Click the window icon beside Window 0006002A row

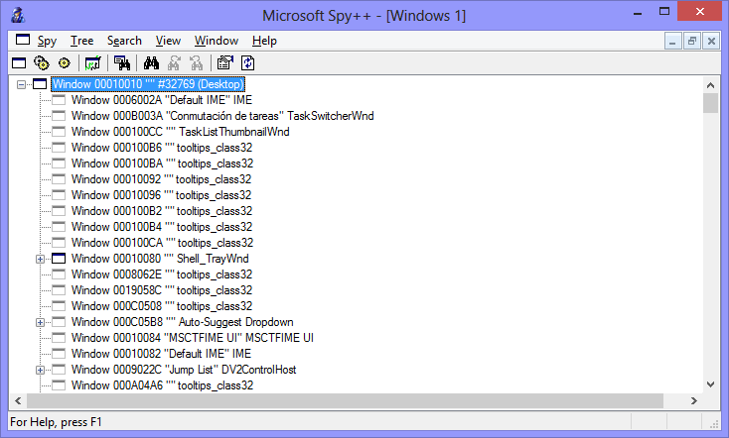[x=59, y=100]
